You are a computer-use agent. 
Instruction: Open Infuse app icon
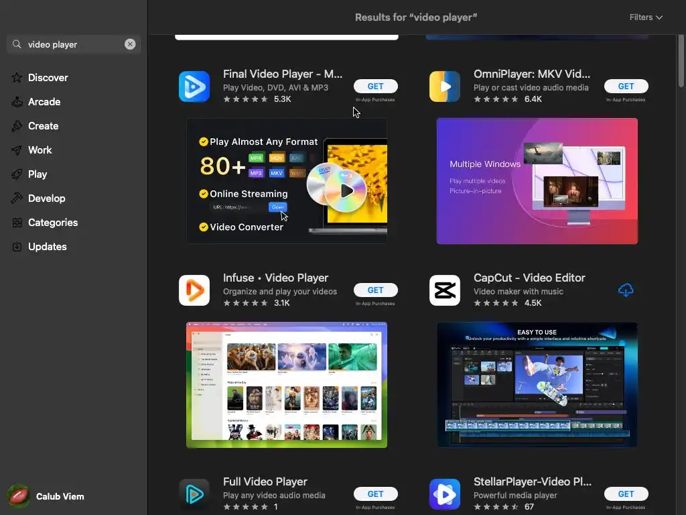[194, 290]
